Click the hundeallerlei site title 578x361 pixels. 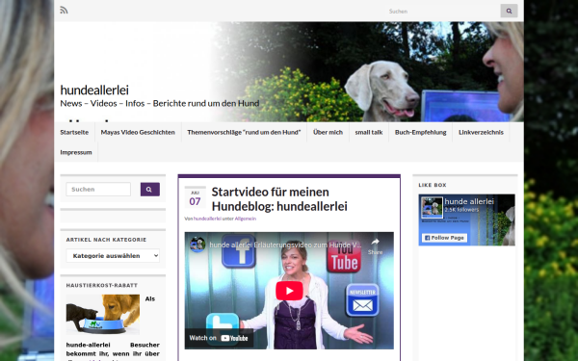tap(94, 90)
